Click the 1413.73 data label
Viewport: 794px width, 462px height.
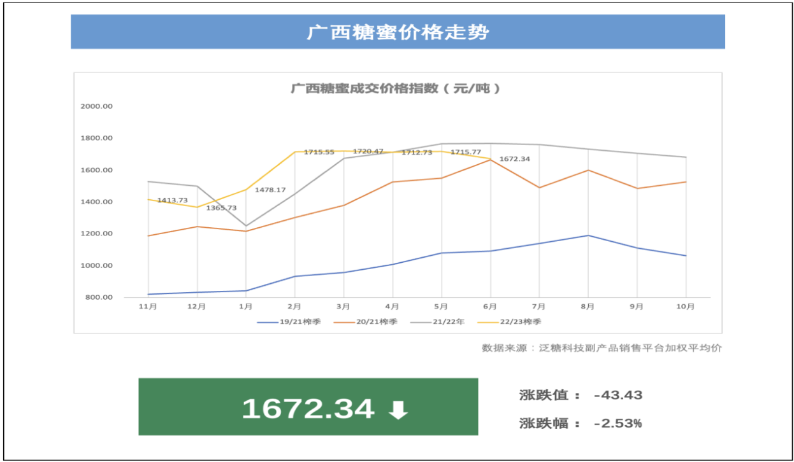[172, 200]
